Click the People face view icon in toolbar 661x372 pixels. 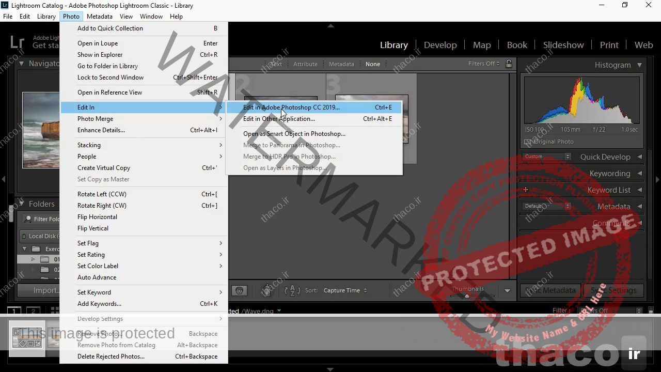tap(239, 290)
